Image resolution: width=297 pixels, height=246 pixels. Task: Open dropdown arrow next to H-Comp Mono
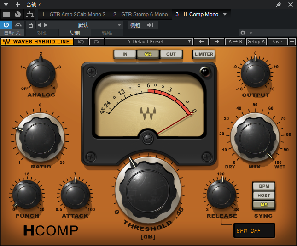point(225,14)
